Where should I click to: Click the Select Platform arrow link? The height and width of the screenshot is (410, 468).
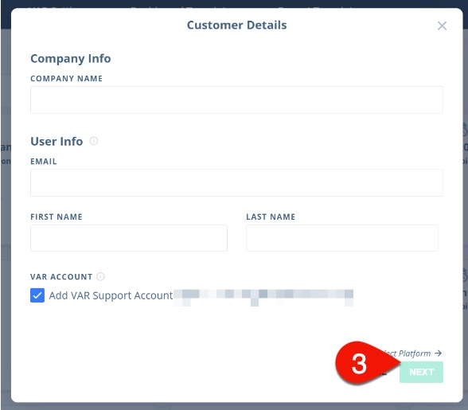pyautogui.click(x=413, y=353)
